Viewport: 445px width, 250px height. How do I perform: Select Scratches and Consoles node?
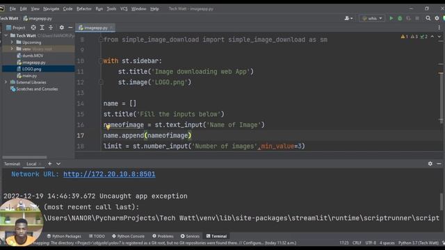click(x=37, y=89)
